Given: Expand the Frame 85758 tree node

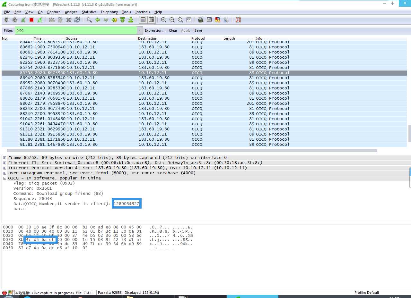Looking at the screenshot, I should pos(4,158).
